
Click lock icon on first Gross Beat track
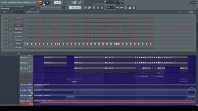pyautogui.click(x=32, y=88)
